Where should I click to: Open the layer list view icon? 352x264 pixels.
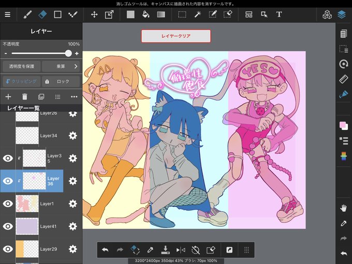pyautogui.click(x=57, y=97)
